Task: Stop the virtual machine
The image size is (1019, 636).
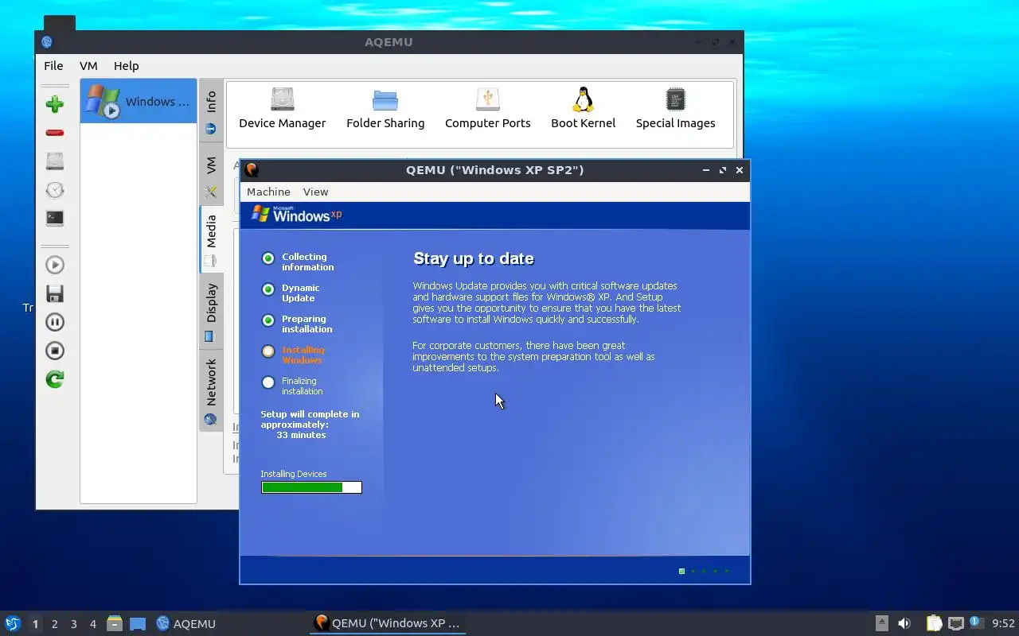Action: pos(55,351)
